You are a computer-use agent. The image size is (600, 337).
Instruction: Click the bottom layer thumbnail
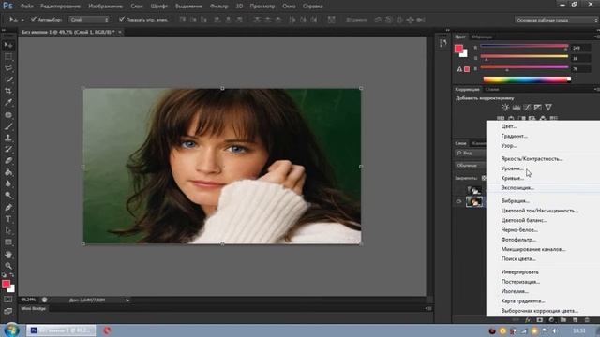click(x=474, y=201)
